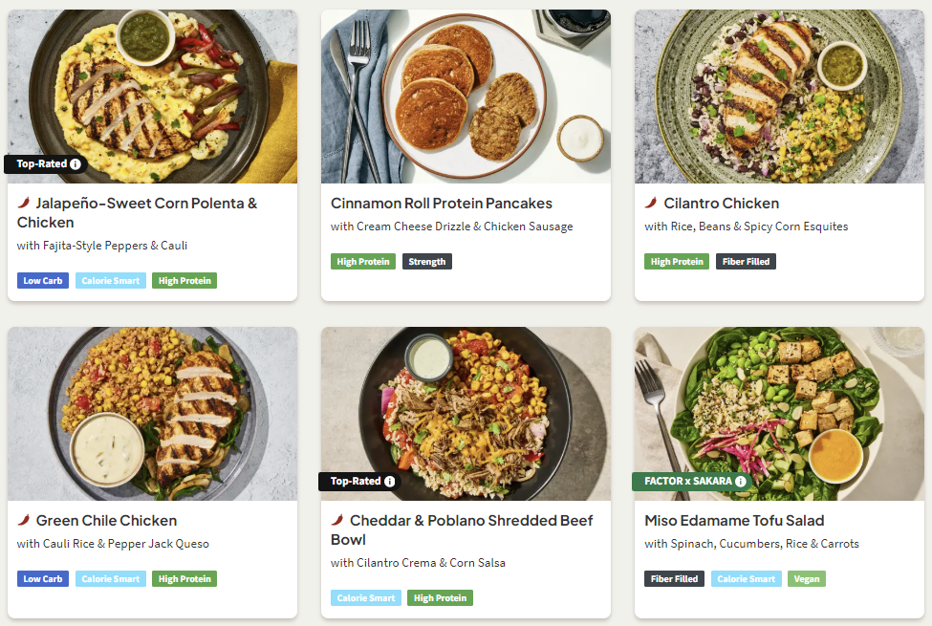Click info icon on FACTOR x SAKARA badge
932x626 pixels.
(x=740, y=482)
